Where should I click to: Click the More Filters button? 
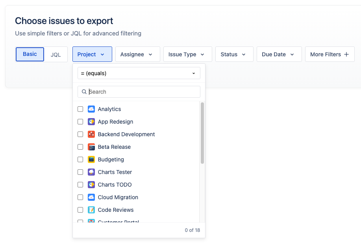[x=330, y=54]
